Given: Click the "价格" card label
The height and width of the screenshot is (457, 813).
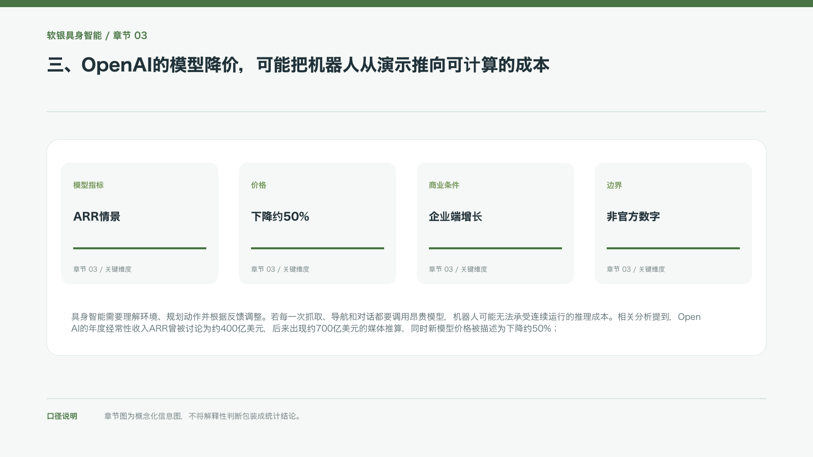Looking at the screenshot, I should click(259, 185).
